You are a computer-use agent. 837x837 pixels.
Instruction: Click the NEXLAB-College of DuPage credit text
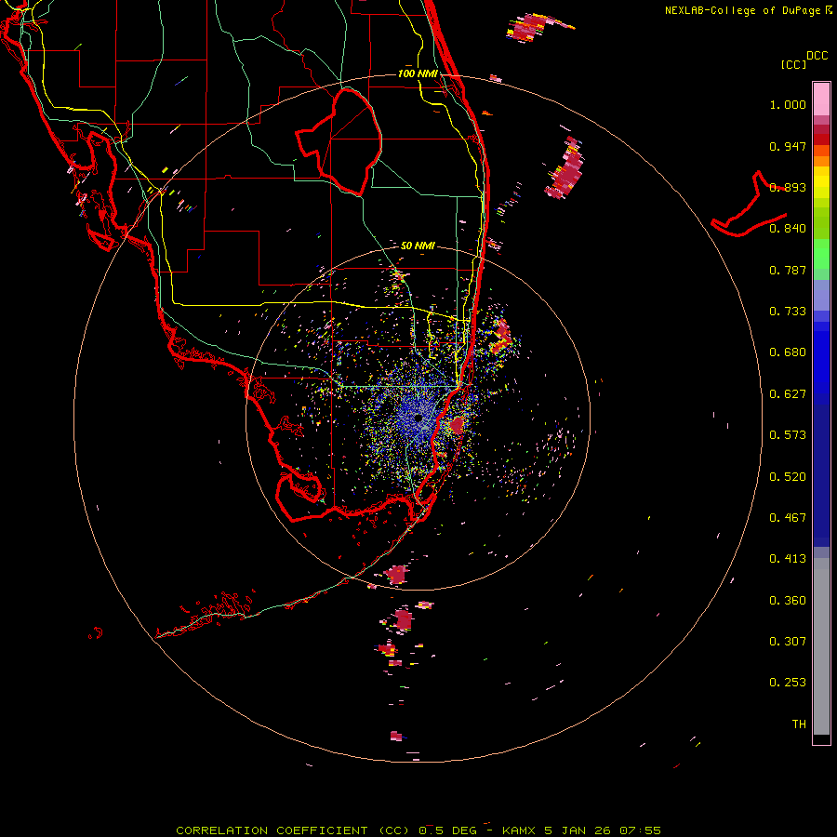tap(742, 10)
